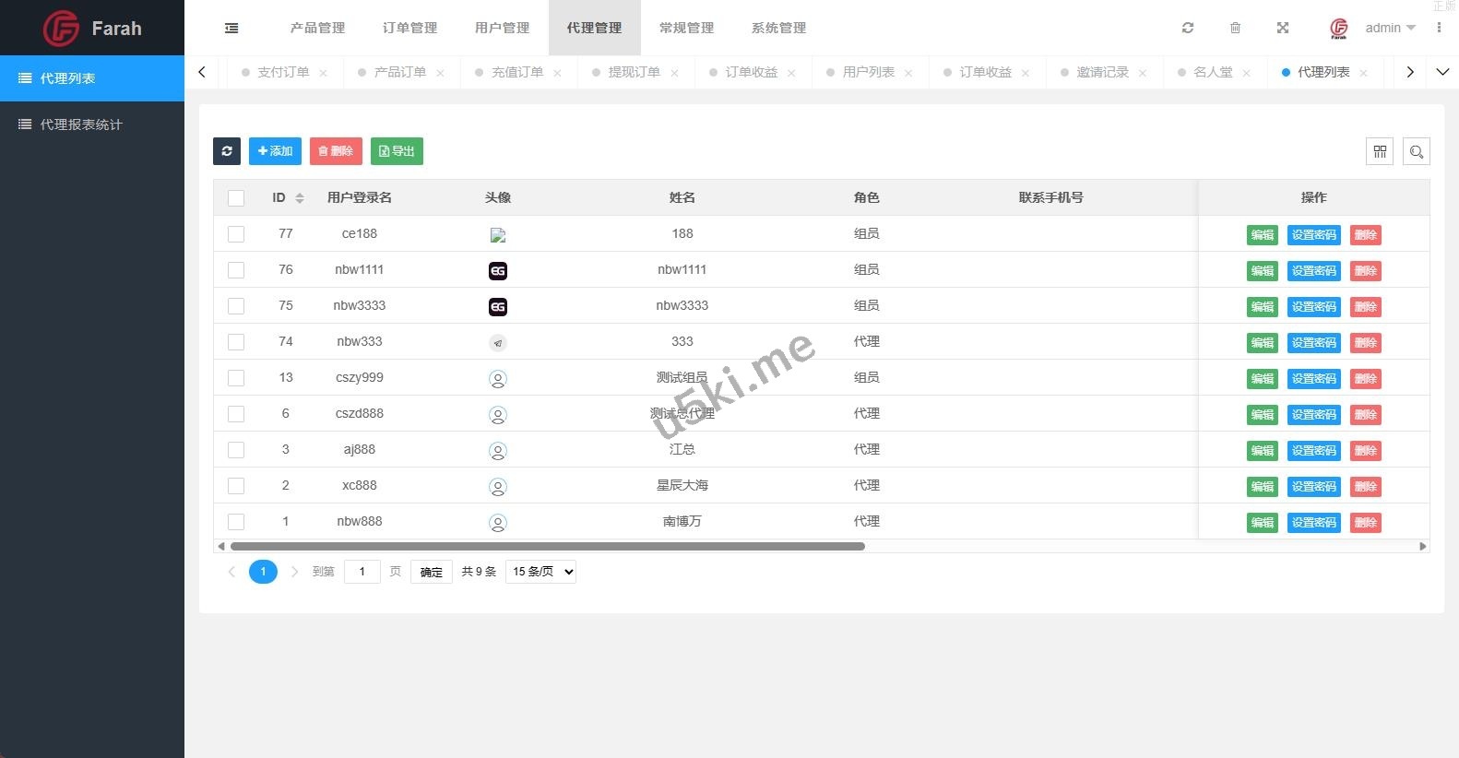Close the 支付订单 tab
Image resolution: width=1459 pixels, height=758 pixels.
(x=323, y=73)
